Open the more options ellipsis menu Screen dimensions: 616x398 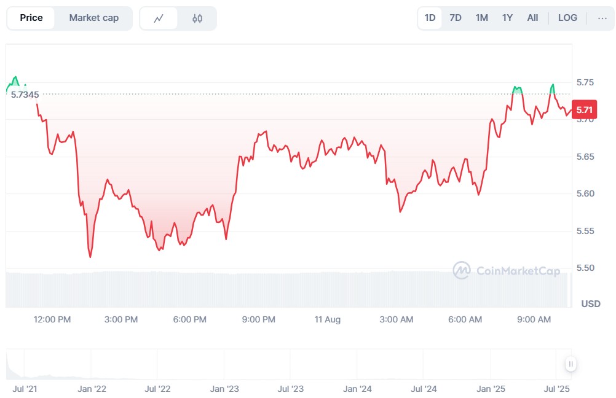[602, 18]
